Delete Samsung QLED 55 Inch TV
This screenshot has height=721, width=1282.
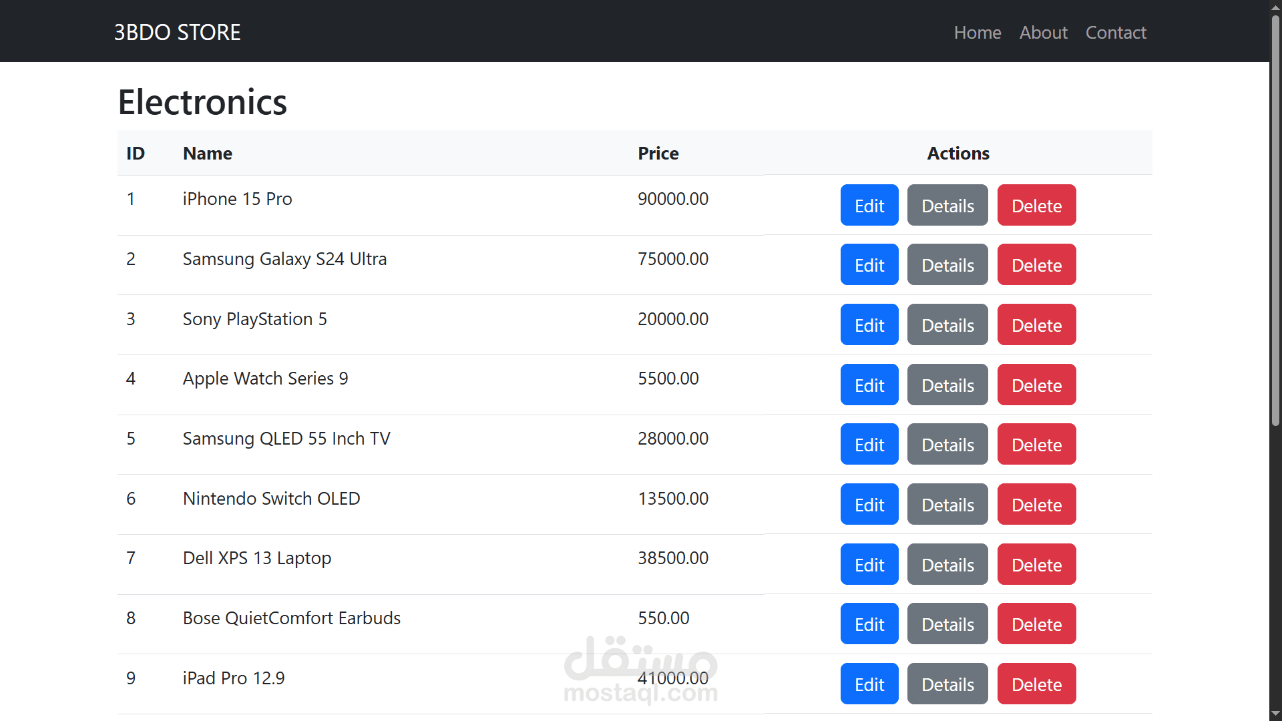pos(1036,444)
